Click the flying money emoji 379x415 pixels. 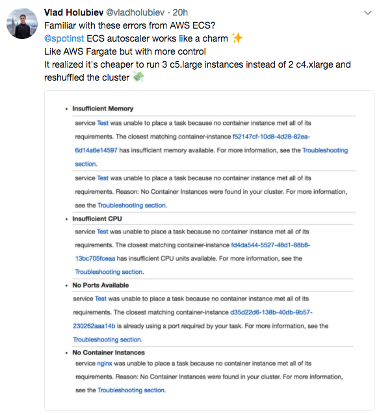(138, 77)
